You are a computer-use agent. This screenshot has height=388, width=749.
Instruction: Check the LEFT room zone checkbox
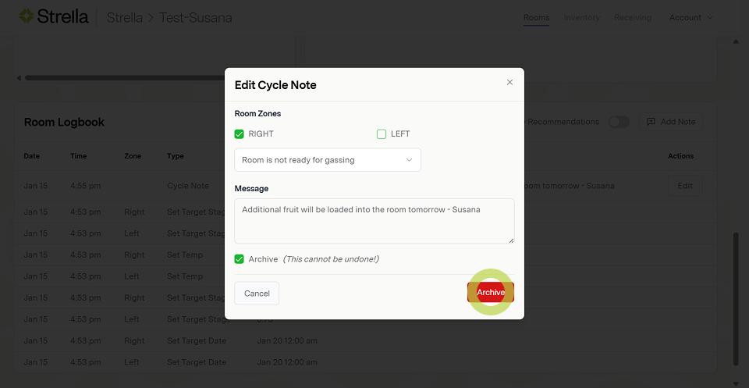click(382, 134)
